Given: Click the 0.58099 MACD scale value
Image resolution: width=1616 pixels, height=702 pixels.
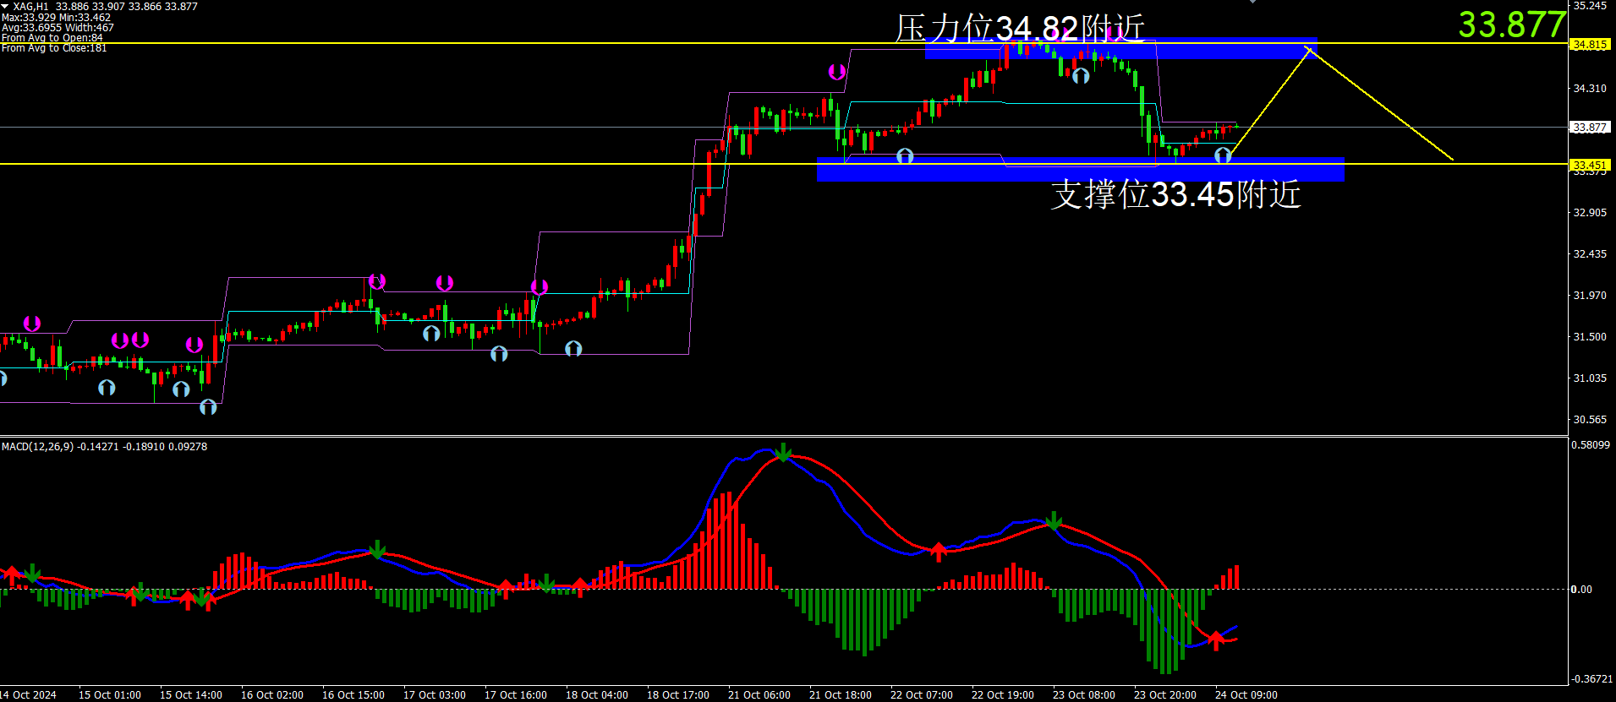Looking at the screenshot, I should 1591,444.
